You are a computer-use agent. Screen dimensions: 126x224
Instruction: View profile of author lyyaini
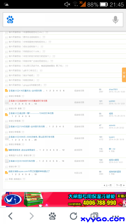point(112,137)
